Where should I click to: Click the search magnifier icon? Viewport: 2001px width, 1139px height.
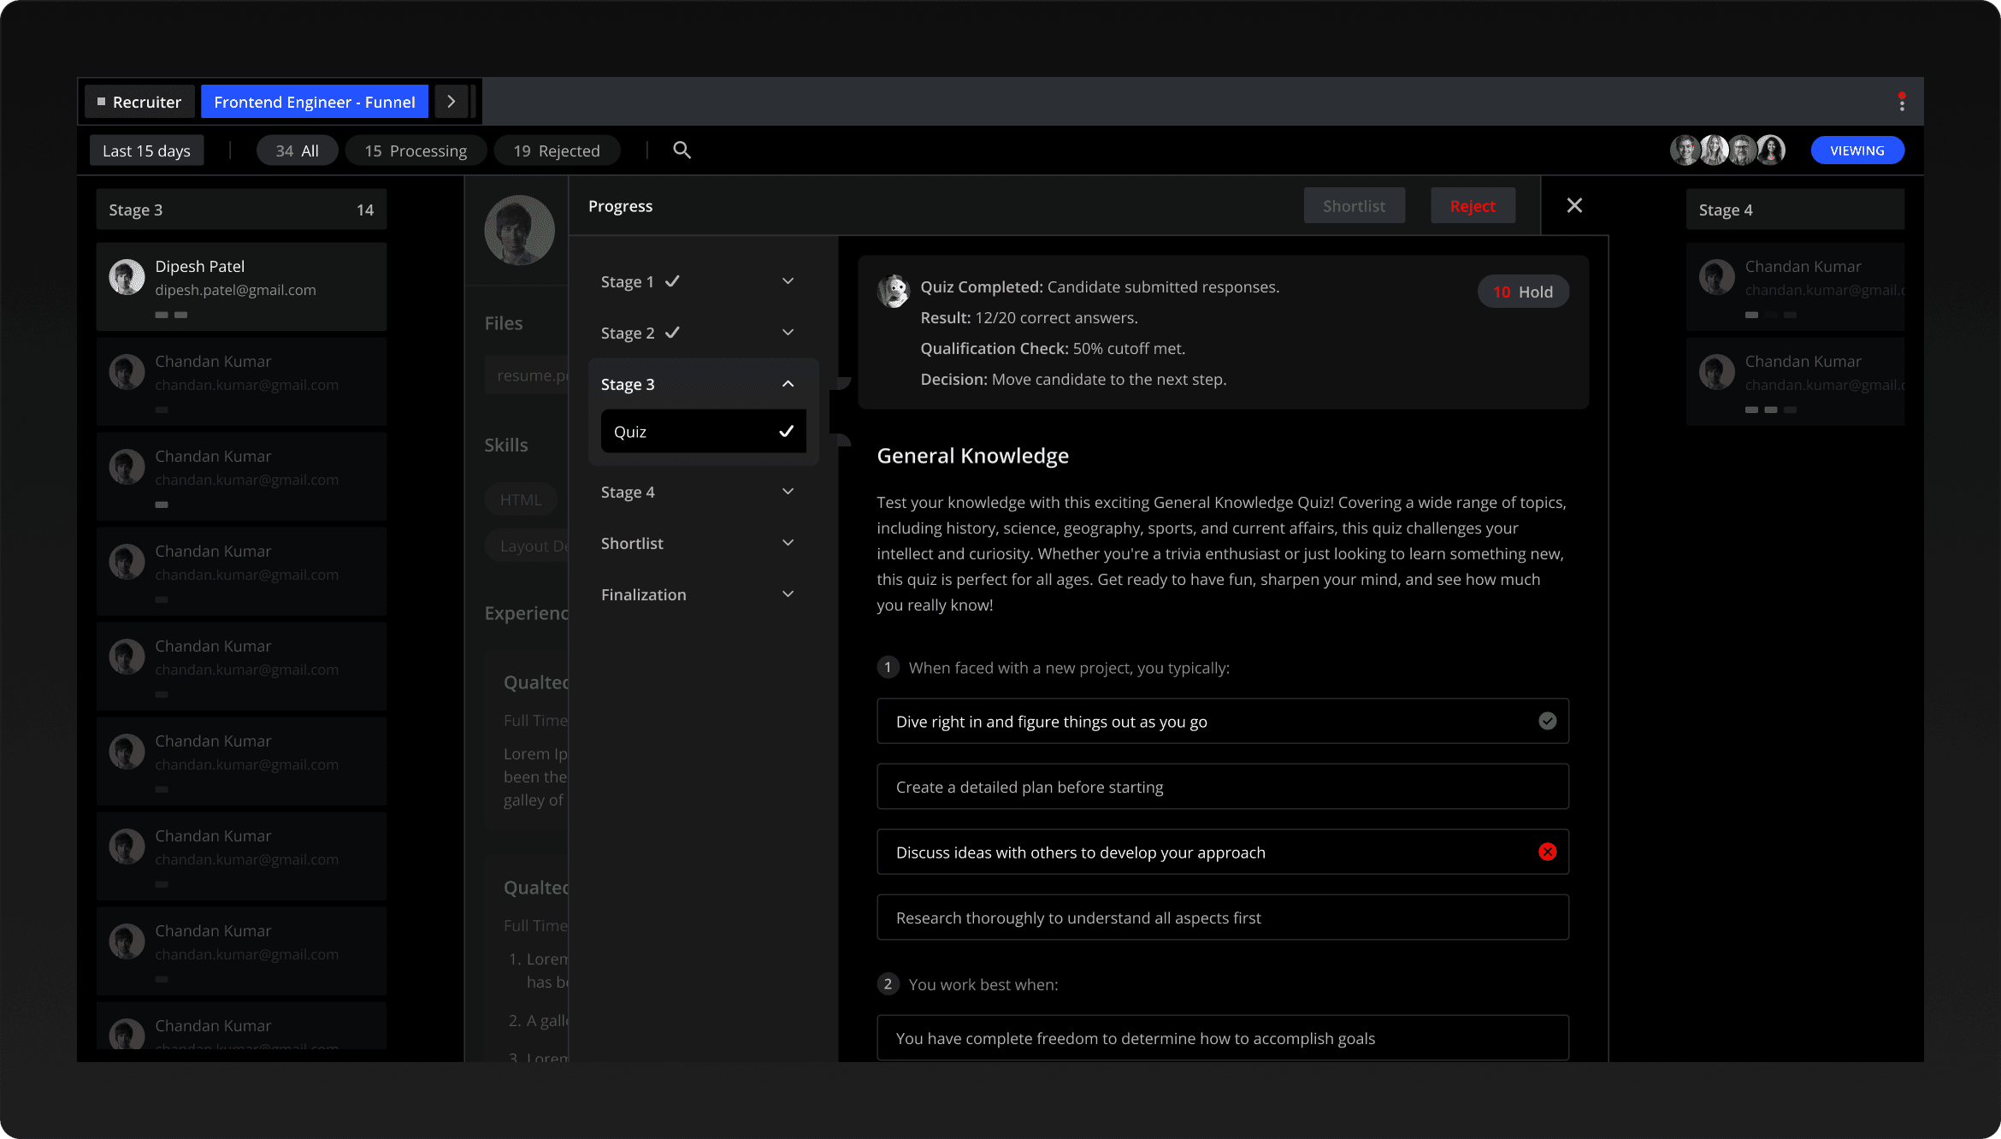pos(682,150)
